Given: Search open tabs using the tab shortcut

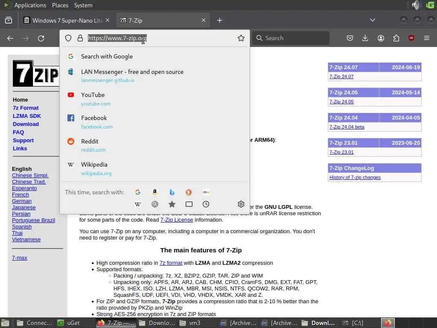Looking at the screenshot, I should click(x=189, y=204).
